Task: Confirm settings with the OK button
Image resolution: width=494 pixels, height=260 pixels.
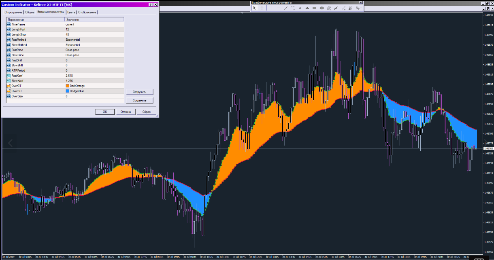Action: pos(105,112)
